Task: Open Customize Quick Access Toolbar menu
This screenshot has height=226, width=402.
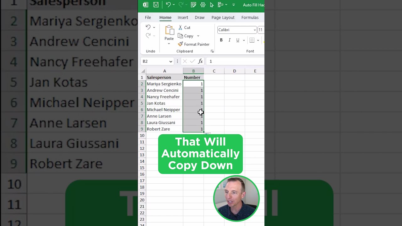Action: click(233, 5)
